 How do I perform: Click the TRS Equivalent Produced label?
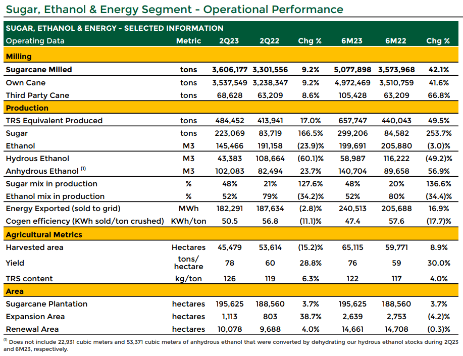[x=54, y=121]
